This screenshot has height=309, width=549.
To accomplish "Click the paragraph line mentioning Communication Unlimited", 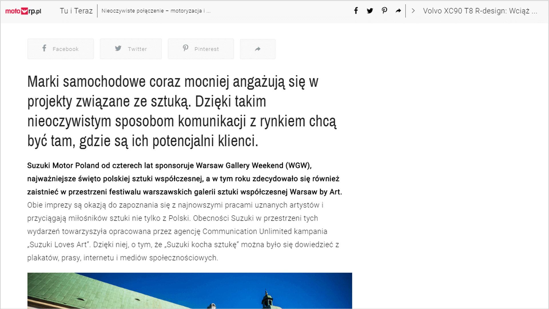I will point(177,231).
